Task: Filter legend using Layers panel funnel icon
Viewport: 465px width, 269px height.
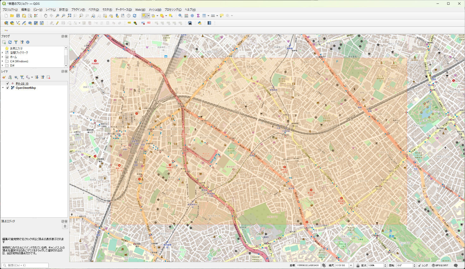Action: coord(22,77)
